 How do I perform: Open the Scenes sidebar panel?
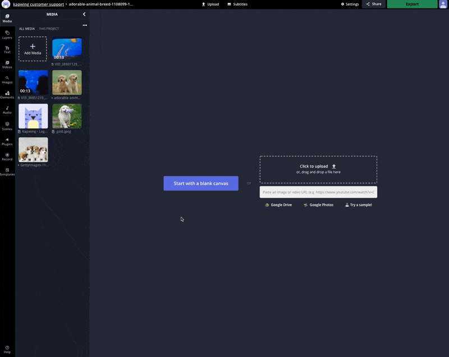point(7,126)
